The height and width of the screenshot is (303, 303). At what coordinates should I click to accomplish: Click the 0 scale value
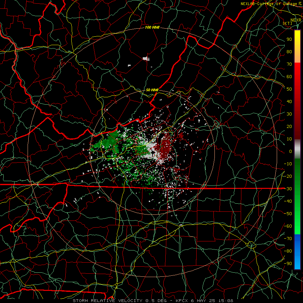291,151
